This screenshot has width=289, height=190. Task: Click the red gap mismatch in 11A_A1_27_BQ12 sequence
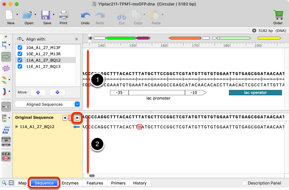click(x=139, y=127)
